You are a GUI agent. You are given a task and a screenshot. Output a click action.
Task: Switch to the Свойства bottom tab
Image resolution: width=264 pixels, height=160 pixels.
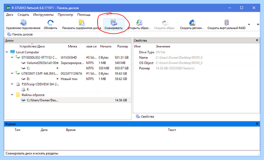(145, 116)
